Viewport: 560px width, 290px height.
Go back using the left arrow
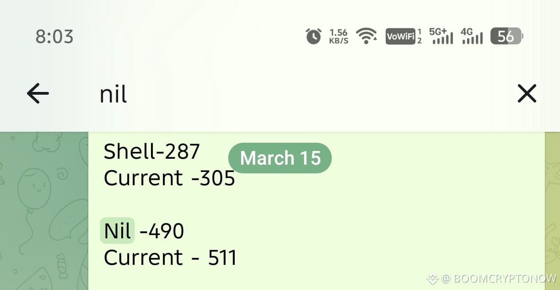point(38,94)
